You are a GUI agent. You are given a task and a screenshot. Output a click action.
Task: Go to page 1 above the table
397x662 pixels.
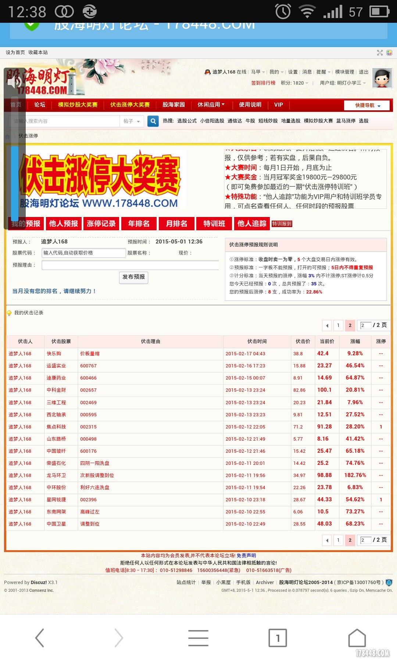point(338,325)
